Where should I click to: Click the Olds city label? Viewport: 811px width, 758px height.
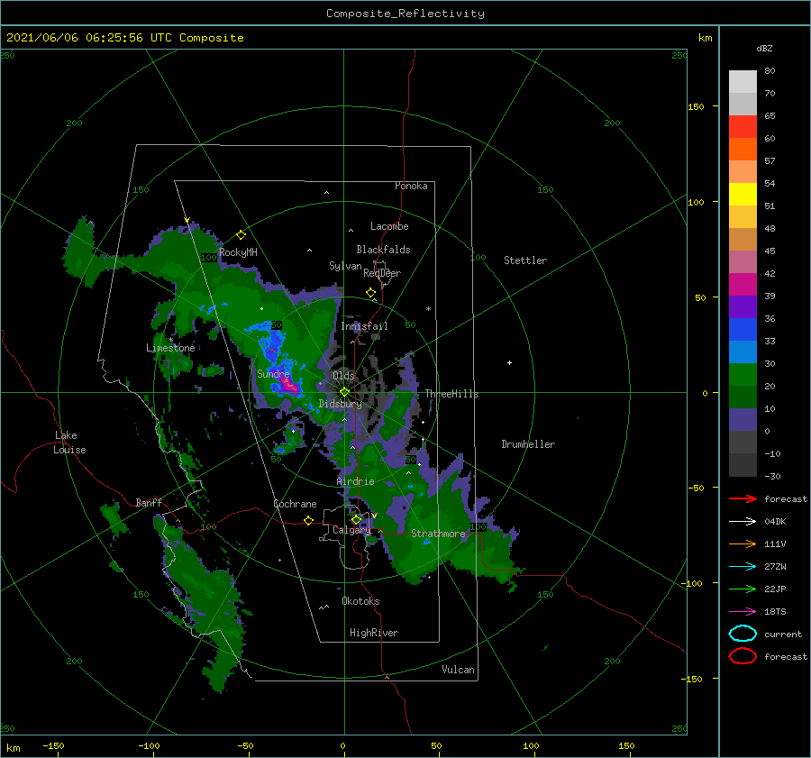[343, 376]
